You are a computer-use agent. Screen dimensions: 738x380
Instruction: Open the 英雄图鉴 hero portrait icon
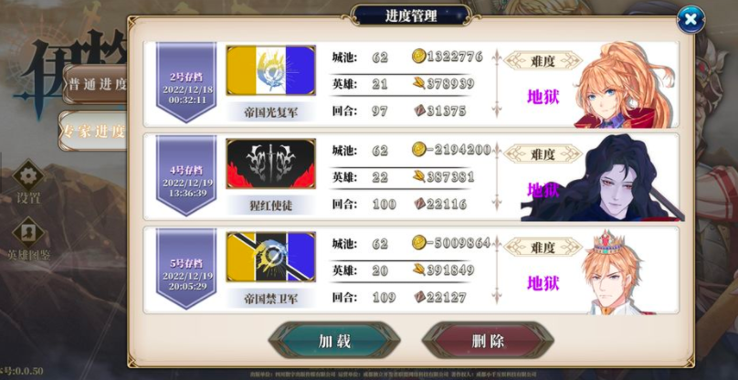point(28,232)
